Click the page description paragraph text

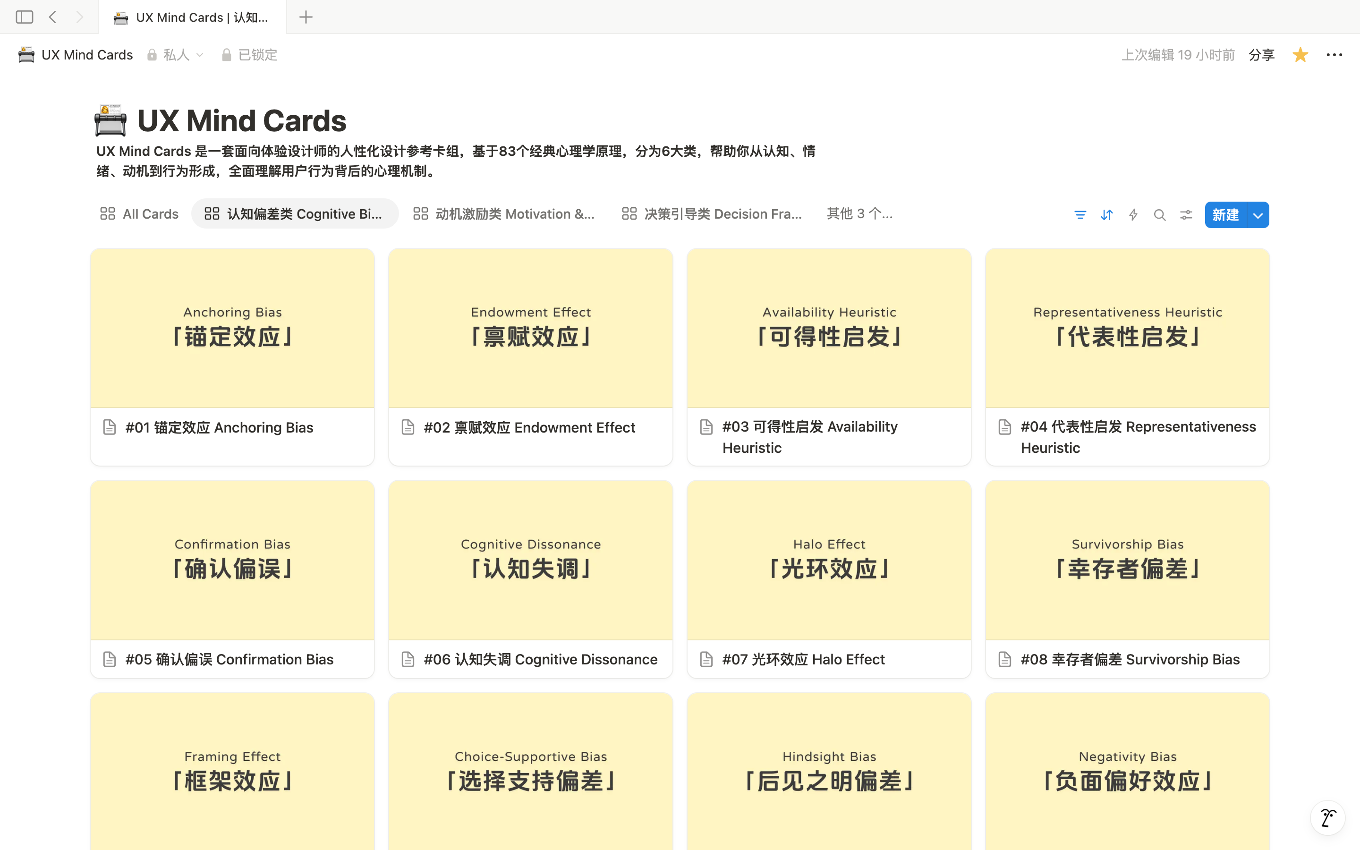click(x=456, y=161)
